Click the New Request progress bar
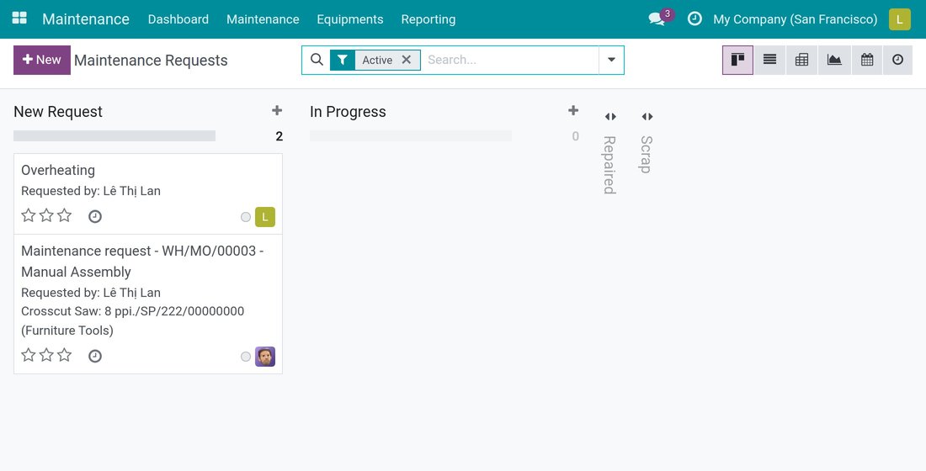 [x=114, y=135]
